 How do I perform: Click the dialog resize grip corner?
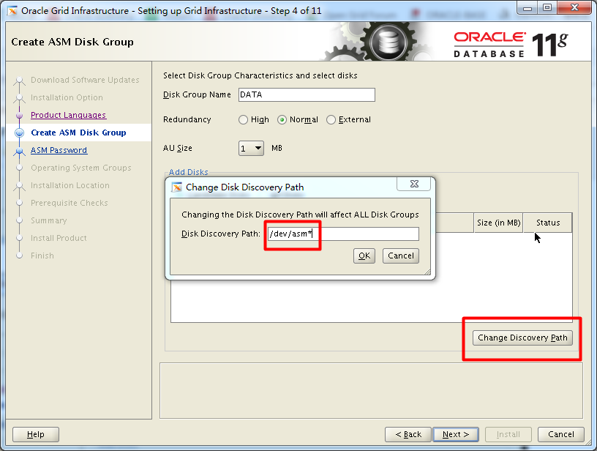click(427, 272)
